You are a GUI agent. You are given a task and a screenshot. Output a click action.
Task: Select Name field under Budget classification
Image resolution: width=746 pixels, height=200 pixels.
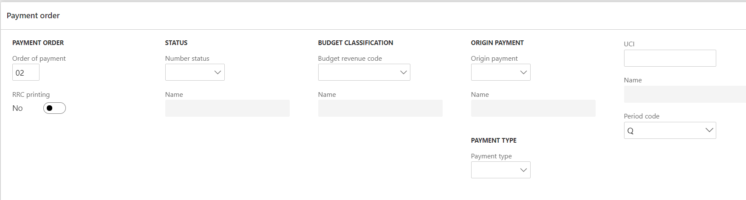coord(380,108)
